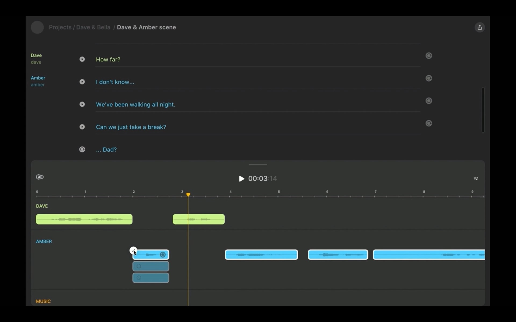Viewport: 516px width, 322px height.
Task: Edit "We've been walking all night." text
Action: (x=135, y=104)
